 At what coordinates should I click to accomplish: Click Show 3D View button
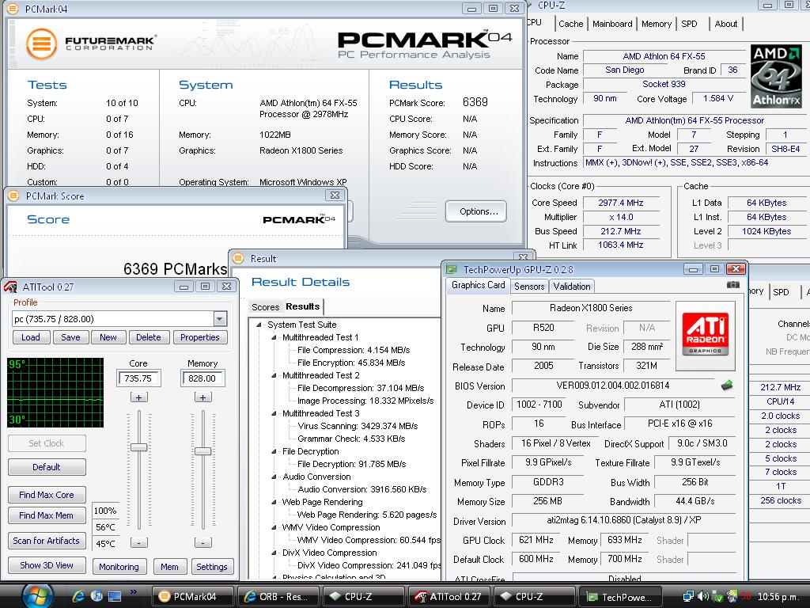[x=47, y=565]
